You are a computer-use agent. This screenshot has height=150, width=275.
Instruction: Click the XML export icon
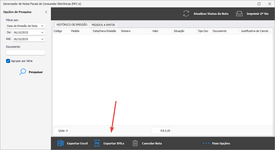97,143
